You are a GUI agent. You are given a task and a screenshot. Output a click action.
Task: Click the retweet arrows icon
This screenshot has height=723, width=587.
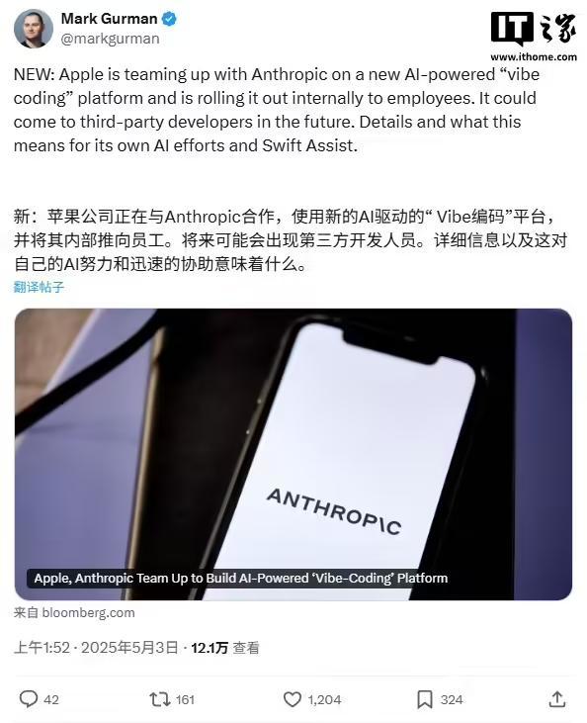pos(160,699)
